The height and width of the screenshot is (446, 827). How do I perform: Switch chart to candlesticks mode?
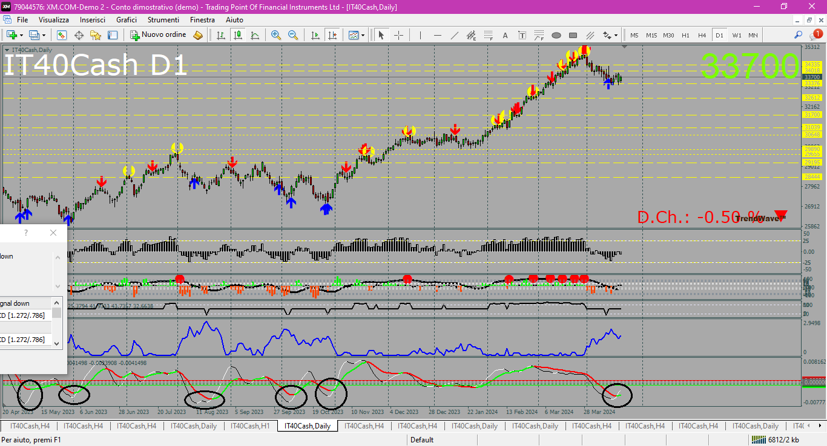pyautogui.click(x=238, y=35)
